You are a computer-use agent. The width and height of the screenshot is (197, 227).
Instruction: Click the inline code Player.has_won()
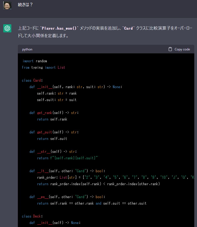coord(59,28)
